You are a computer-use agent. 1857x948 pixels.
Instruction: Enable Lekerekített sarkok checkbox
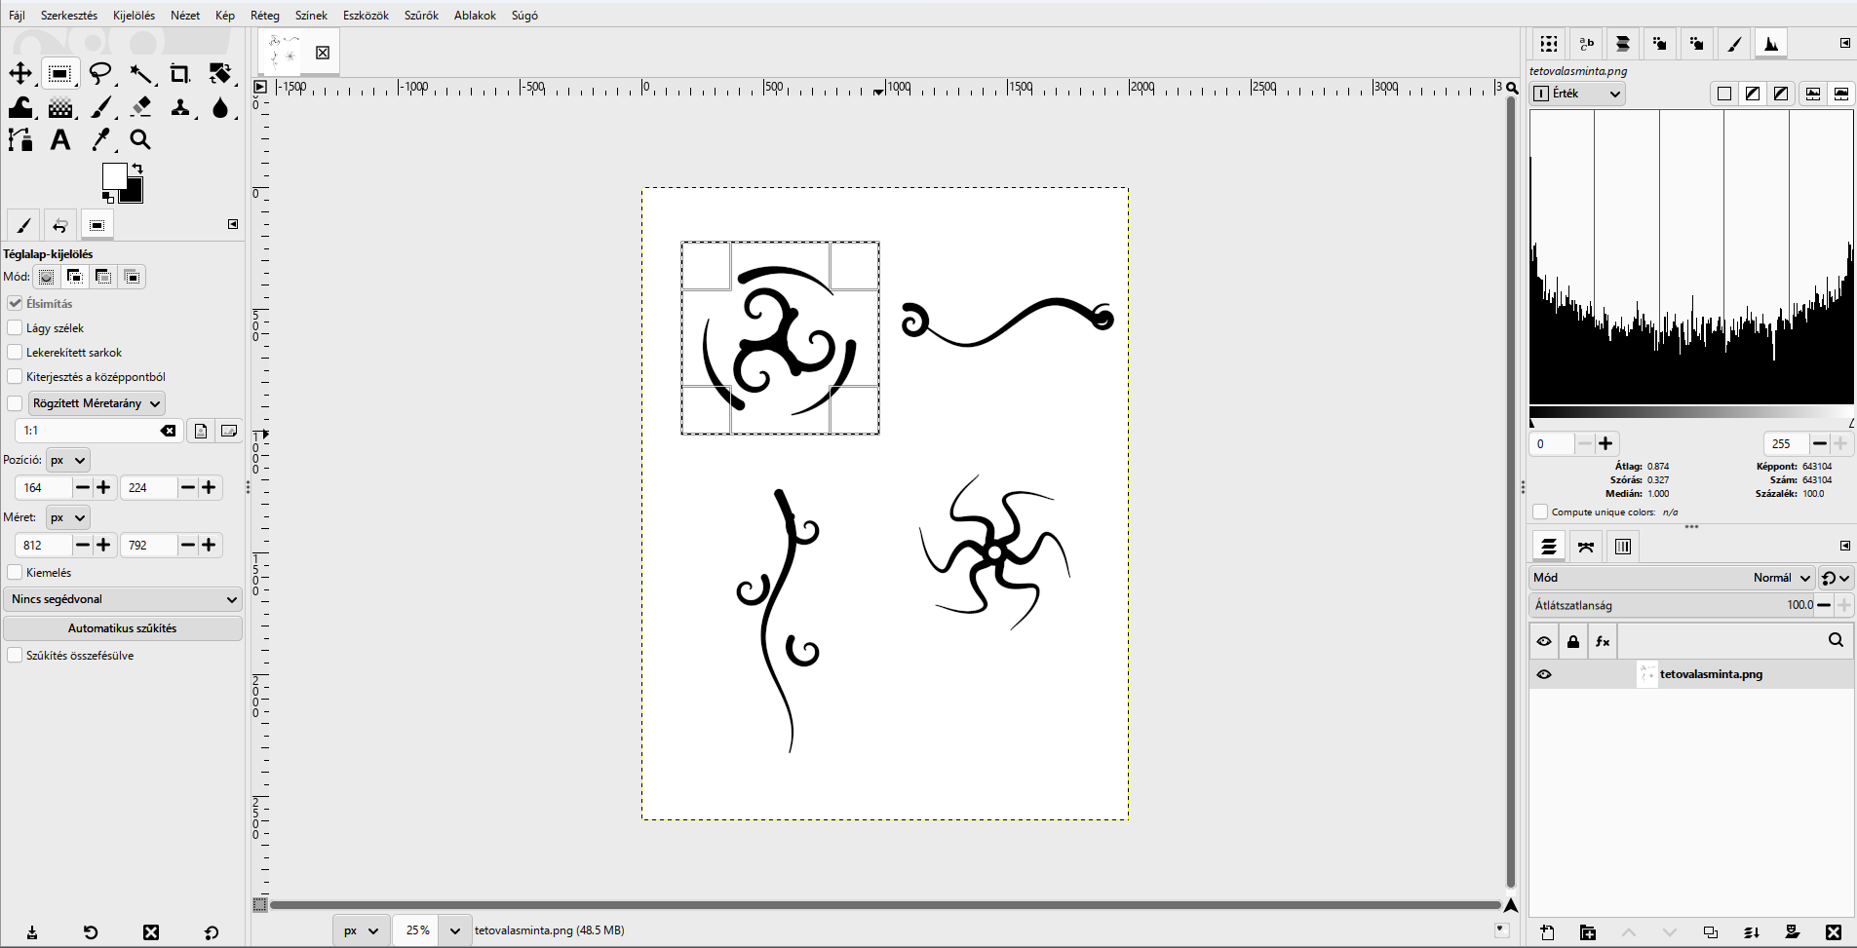click(15, 352)
